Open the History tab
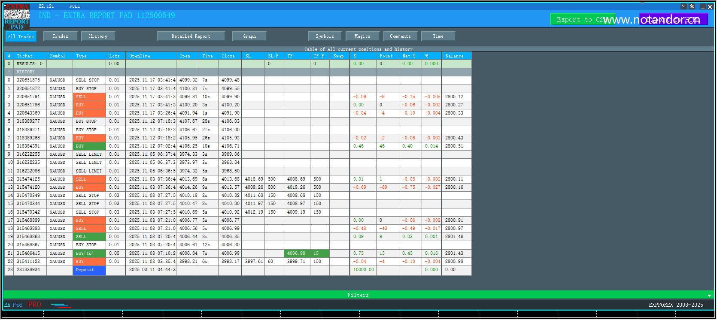Viewport: 717px width, 320px height. tap(98, 36)
